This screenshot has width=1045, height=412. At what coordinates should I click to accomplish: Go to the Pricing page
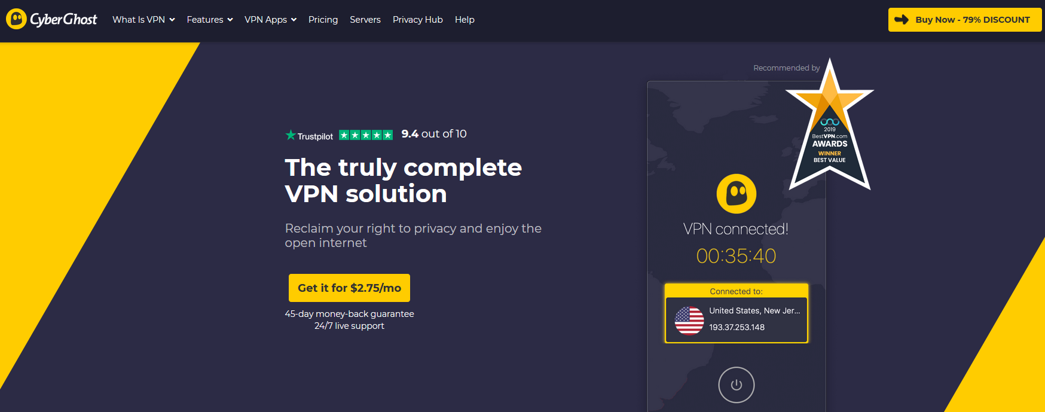[323, 20]
